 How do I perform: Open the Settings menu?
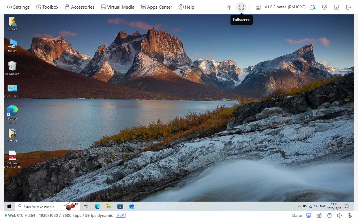[x=18, y=7]
